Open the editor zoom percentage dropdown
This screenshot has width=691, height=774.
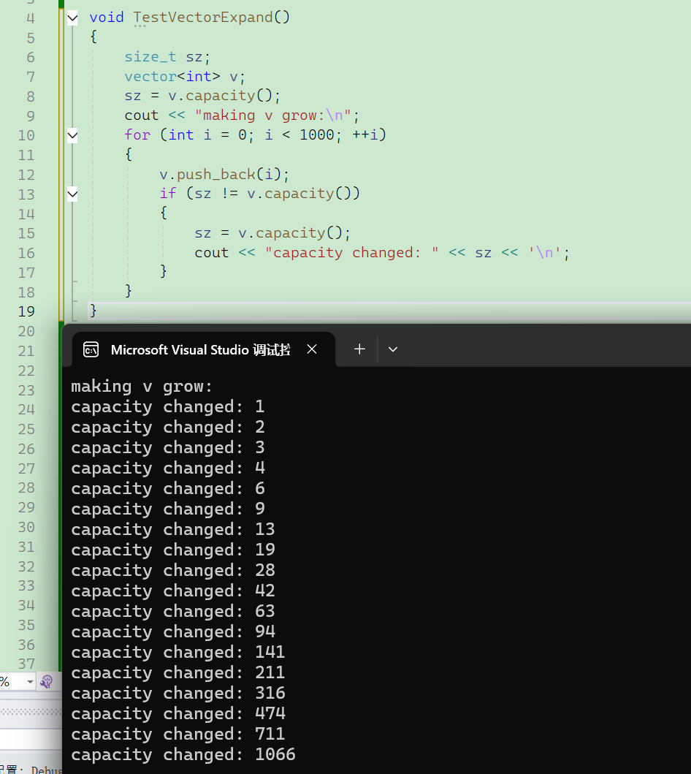(30, 682)
